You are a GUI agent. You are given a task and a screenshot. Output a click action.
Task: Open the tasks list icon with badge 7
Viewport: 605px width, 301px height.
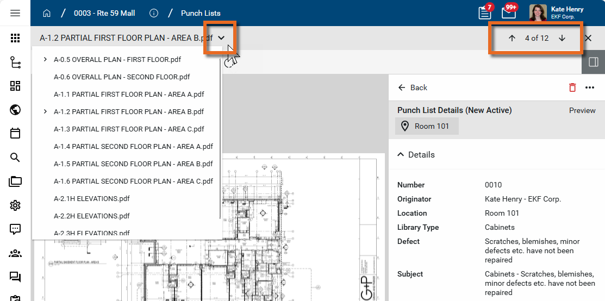[484, 13]
